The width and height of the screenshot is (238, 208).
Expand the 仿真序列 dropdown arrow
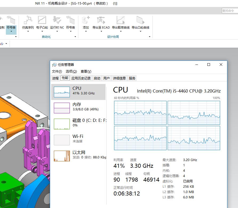click(28, 31)
